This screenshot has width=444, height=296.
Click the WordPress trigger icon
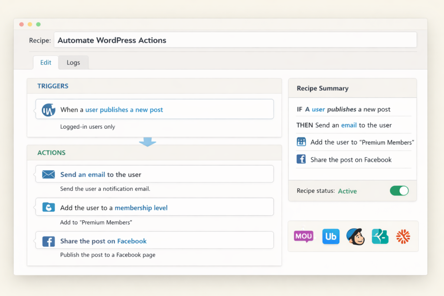tap(48, 109)
